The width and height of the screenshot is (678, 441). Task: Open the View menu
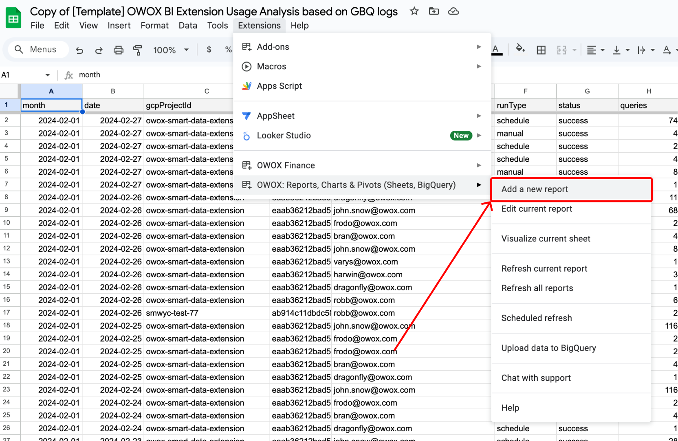88,25
